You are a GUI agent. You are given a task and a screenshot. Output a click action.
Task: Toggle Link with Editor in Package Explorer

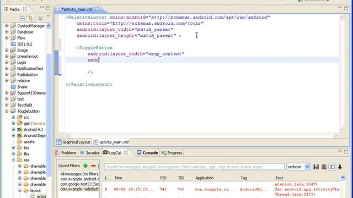coord(30,18)
